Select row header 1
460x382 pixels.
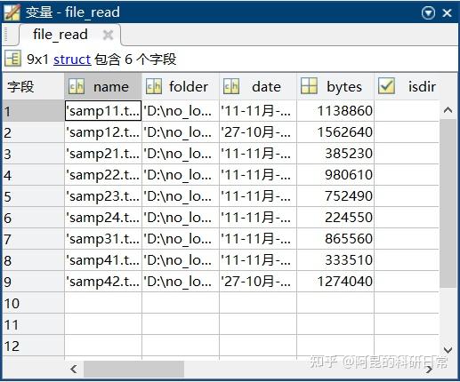pos(33,111)
